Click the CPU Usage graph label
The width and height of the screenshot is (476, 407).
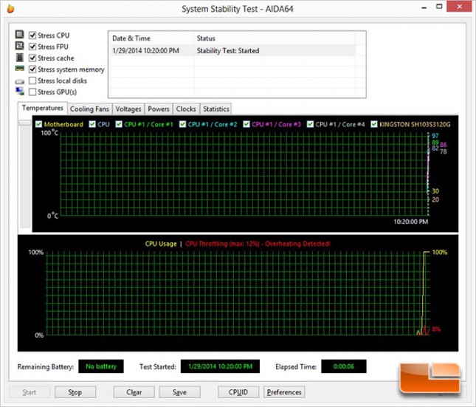pos(161,244)
